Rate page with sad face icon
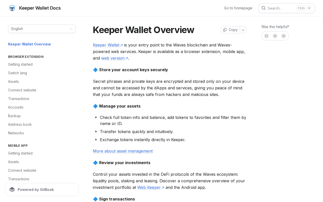 point(284,36)
